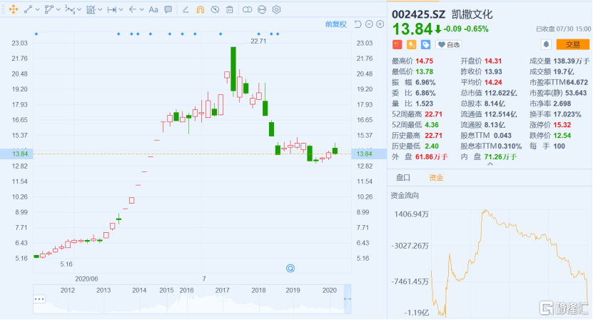Select the move/crosshair cursor tool

[x=14, y=9]
